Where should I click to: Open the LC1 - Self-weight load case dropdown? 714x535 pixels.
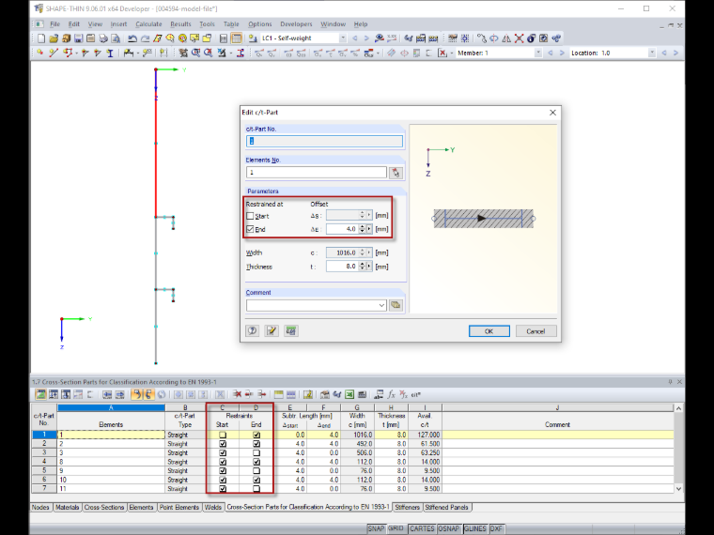pyautogui.click(x=342, y=38)
